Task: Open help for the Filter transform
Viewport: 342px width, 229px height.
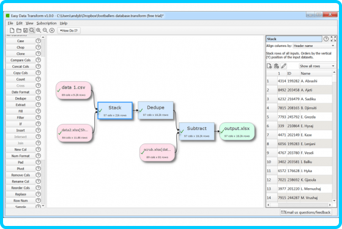Action: coord(38,117)
